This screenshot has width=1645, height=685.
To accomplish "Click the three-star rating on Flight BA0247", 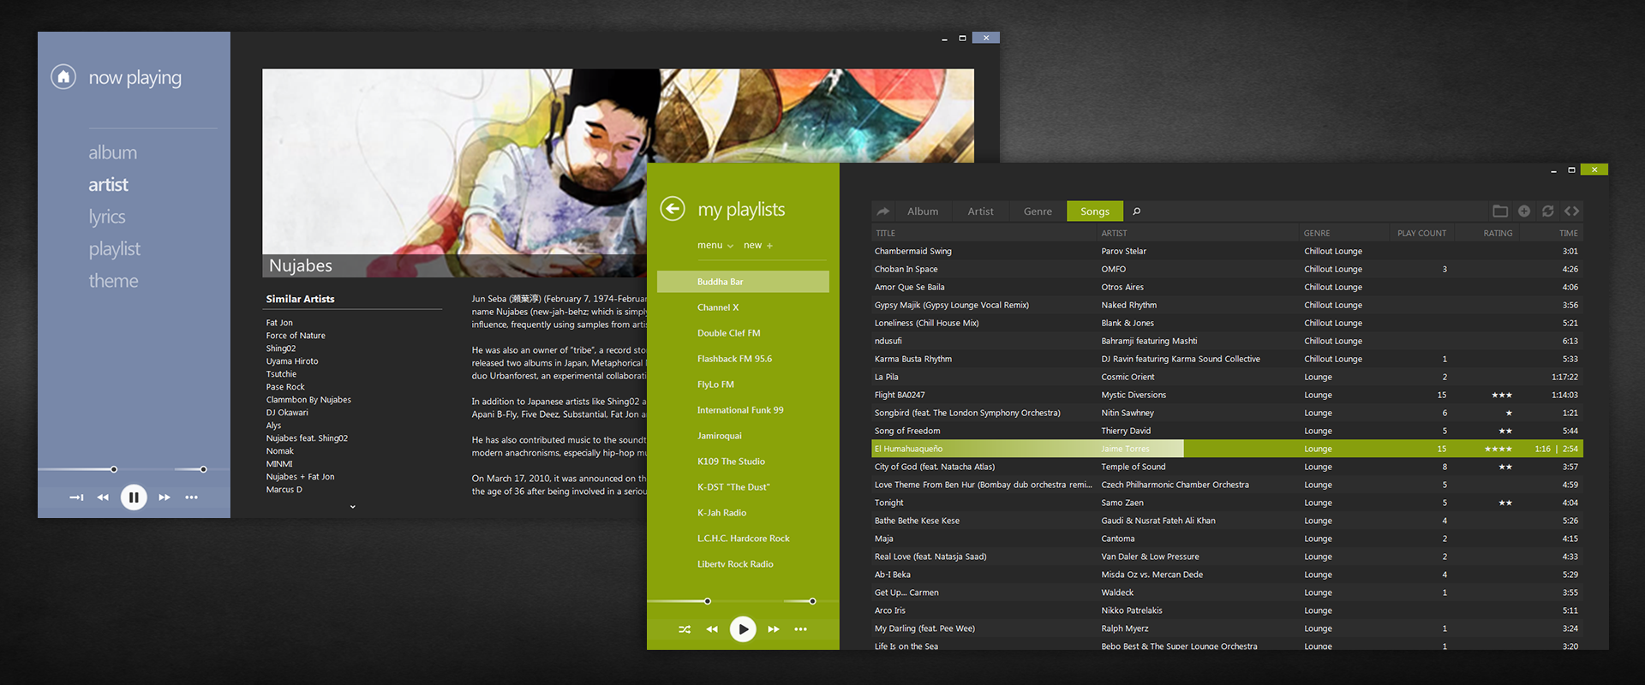I will click(x=1502, y=395).
